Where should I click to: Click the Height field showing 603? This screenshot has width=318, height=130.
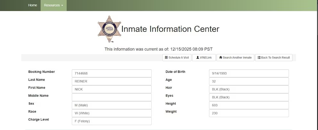[249, 105]
